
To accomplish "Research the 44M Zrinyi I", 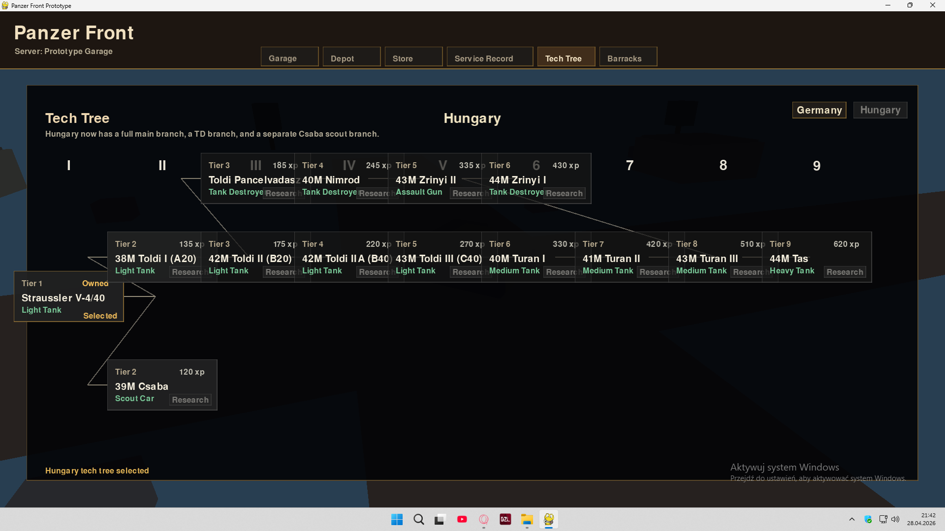I will tap(564, 193).
